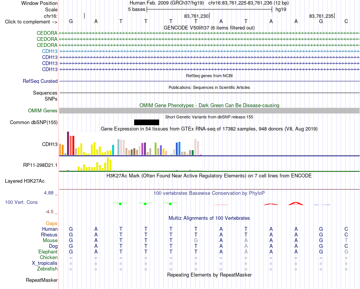Click the faded T in the Mouse row

pos(346,241)
